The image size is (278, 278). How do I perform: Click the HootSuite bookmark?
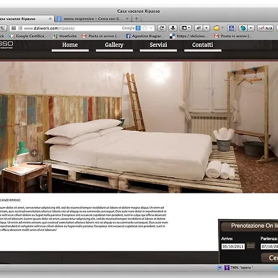tap(65, 36)
